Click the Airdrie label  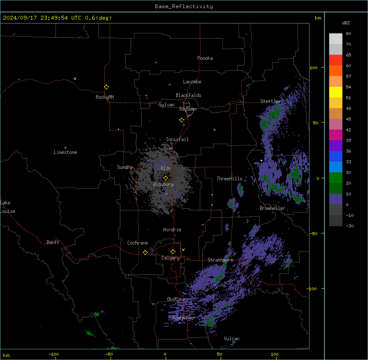(172, 230)
